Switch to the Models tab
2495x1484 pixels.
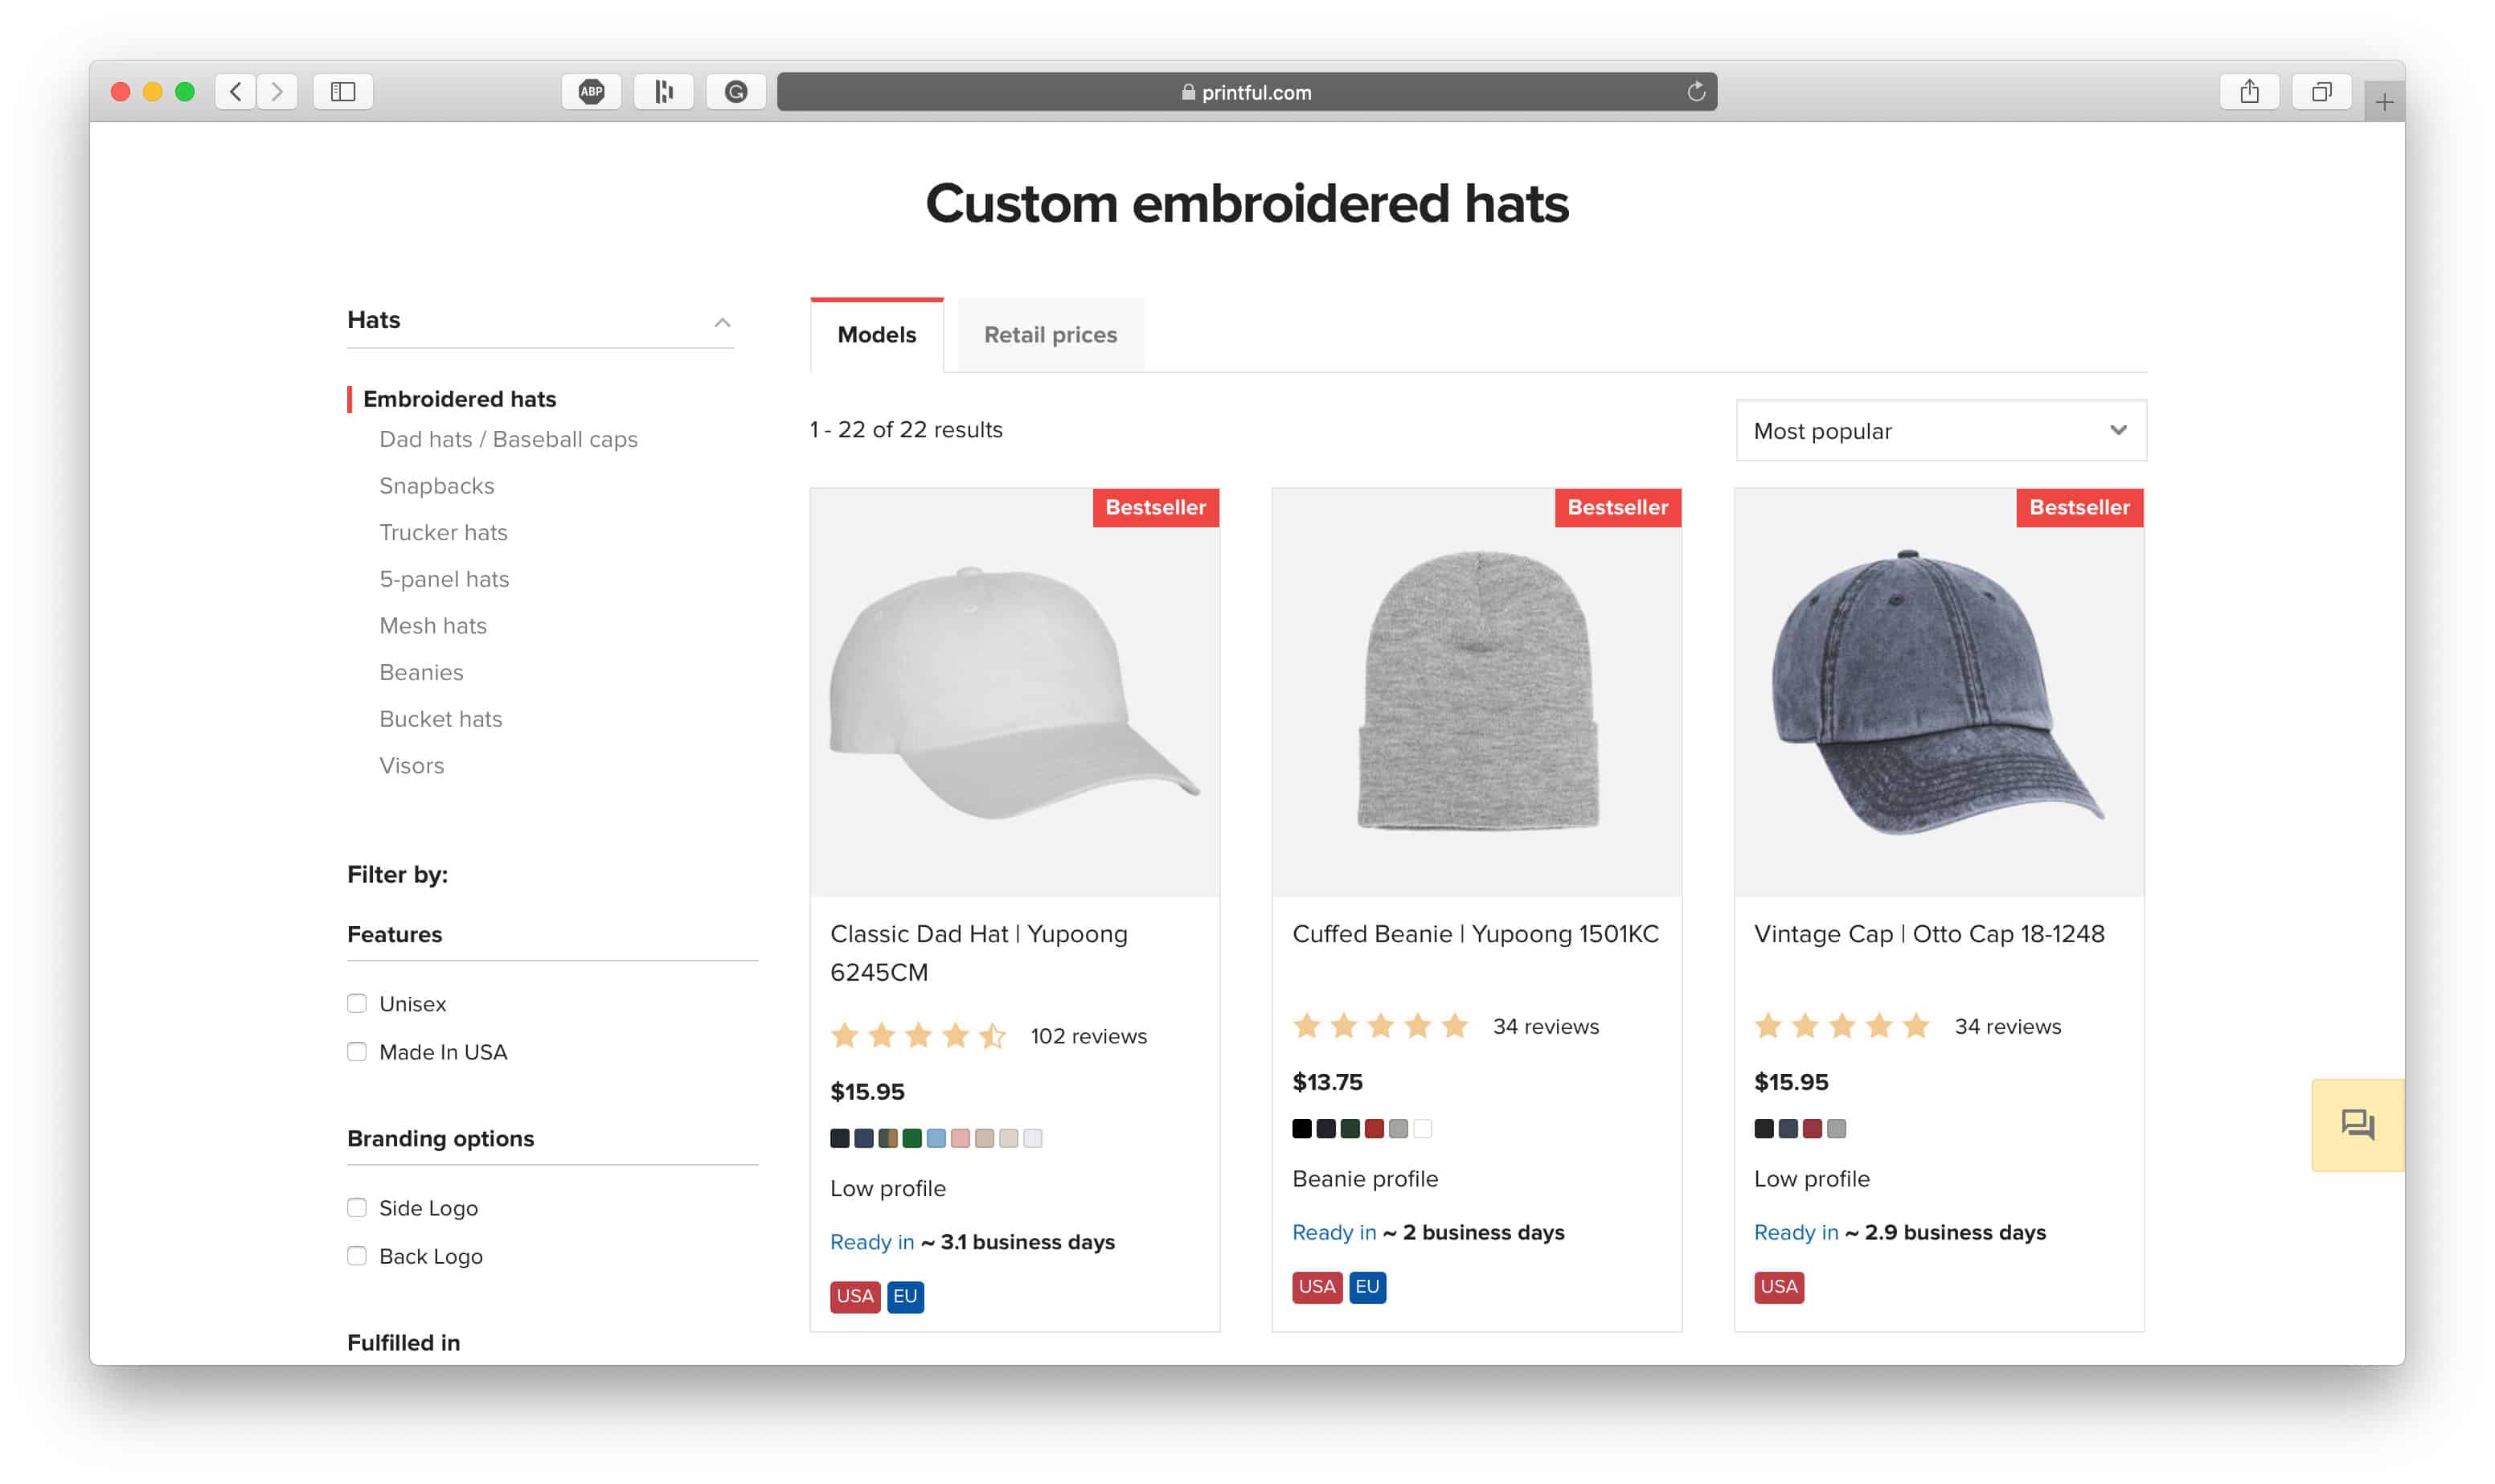(877, 335)
